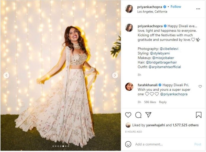The height and width of the screenshot is (152, 206).
Task: View 586 likes on comment
Action: point(150,102)
